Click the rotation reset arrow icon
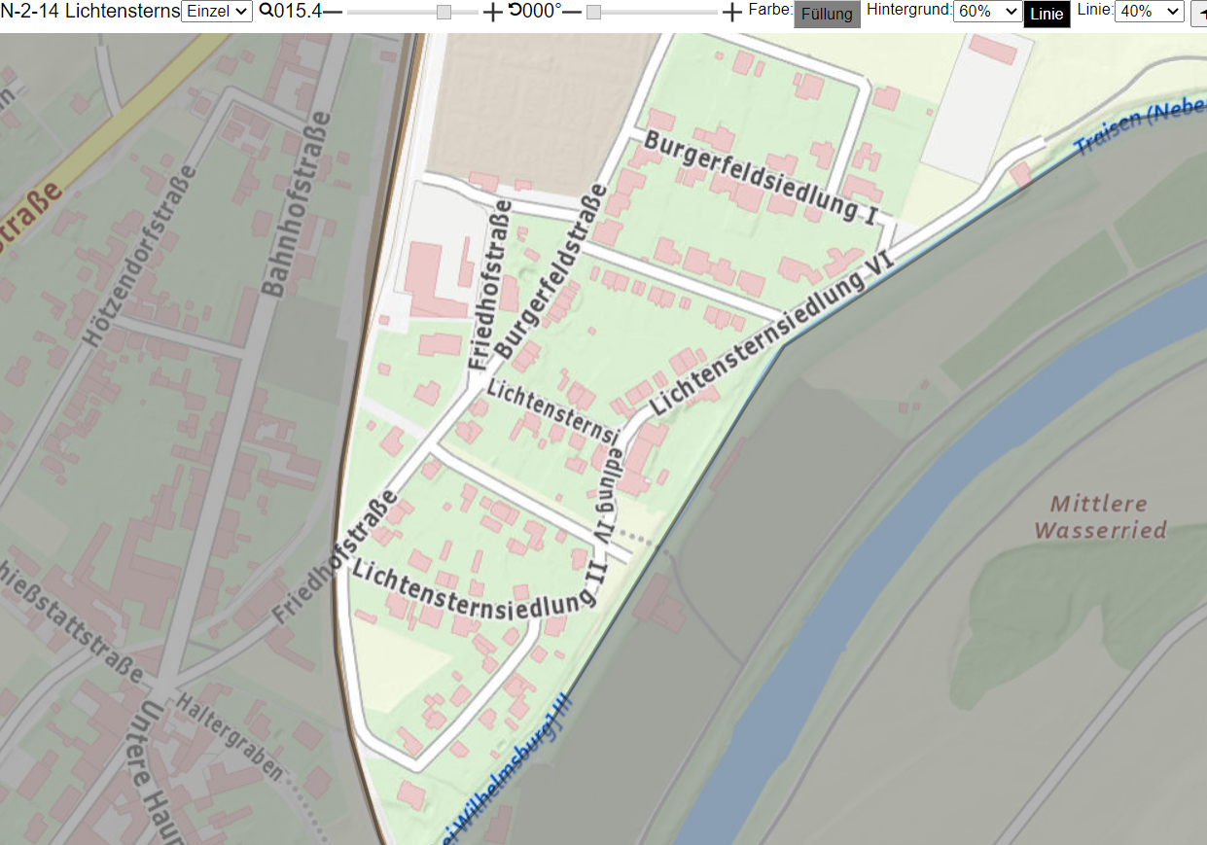This screenshot has height=845, width=1207. point(515,11)
